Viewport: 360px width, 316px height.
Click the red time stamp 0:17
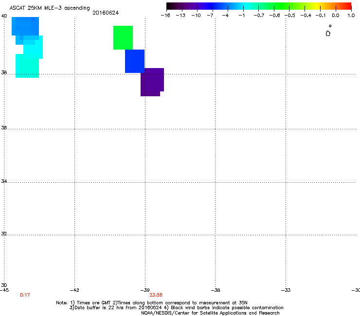point(25,295)
